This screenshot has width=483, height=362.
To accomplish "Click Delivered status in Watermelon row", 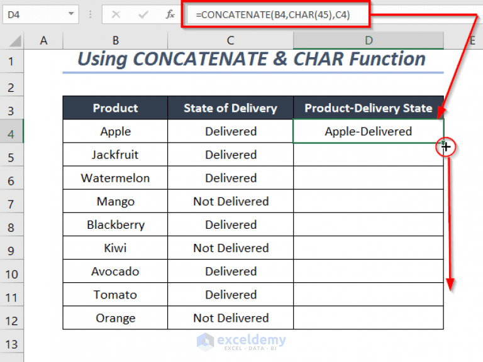I will click(230, 178).
